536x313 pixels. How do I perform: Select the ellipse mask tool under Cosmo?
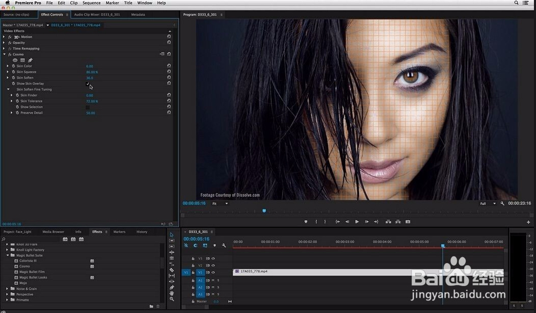(15, 60)
